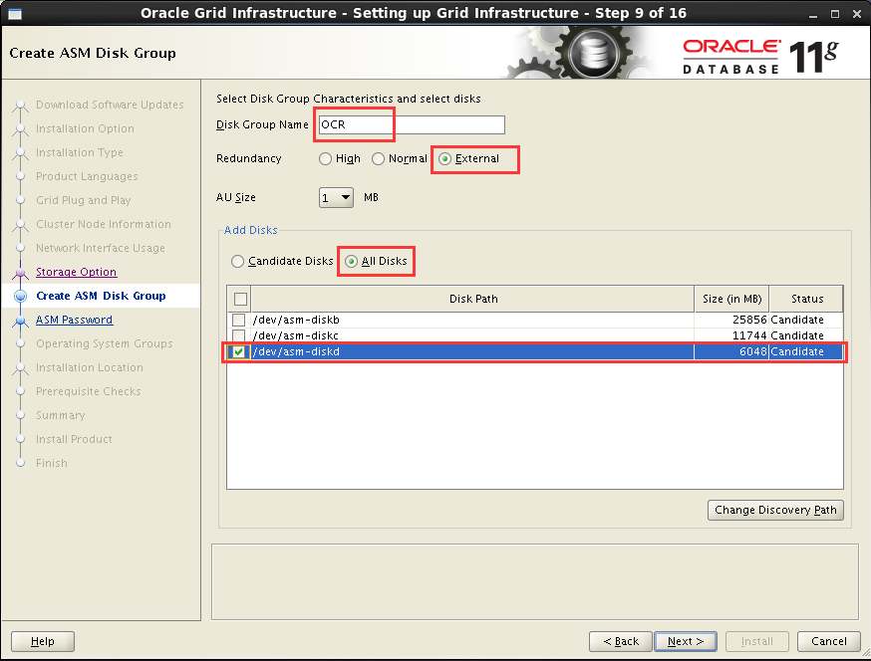Open the AU Size dropdown
The width and height of the screenshot is (871, 661).
pyautogui.click(x=336, y=197)
